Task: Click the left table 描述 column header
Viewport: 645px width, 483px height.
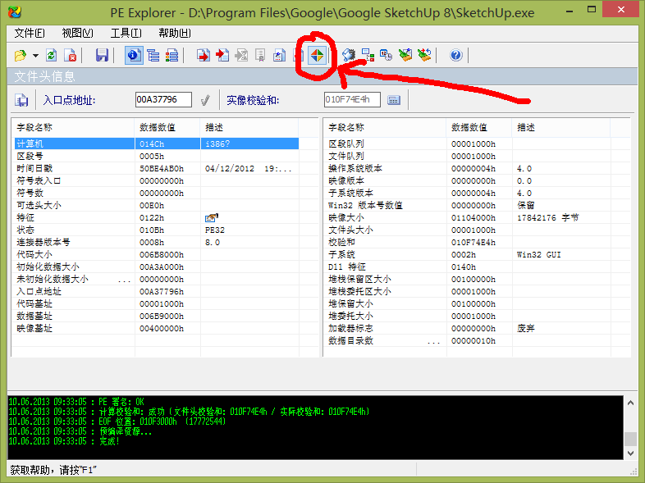Action: pyautogui.click(x=249, y=127)
